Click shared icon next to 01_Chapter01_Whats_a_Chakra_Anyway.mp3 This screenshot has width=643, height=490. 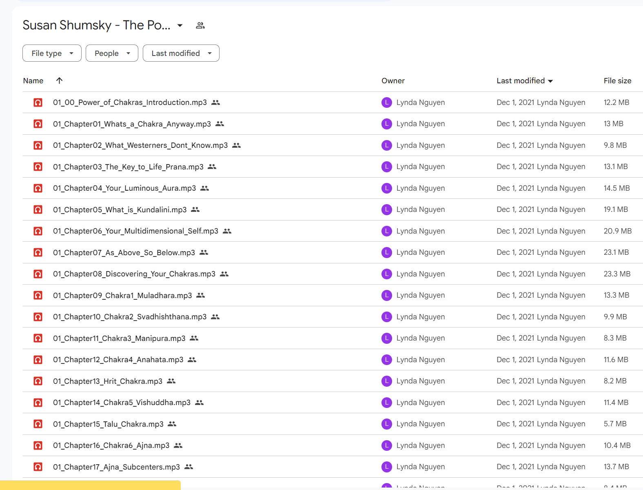pyautogui.click(x=220, y=124)
